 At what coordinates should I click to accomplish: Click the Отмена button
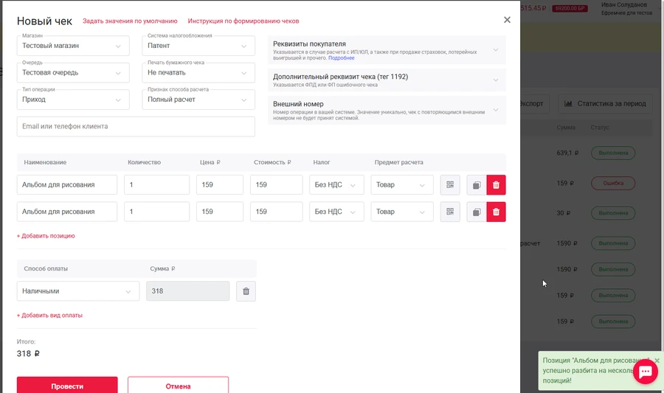coord(178,386)
